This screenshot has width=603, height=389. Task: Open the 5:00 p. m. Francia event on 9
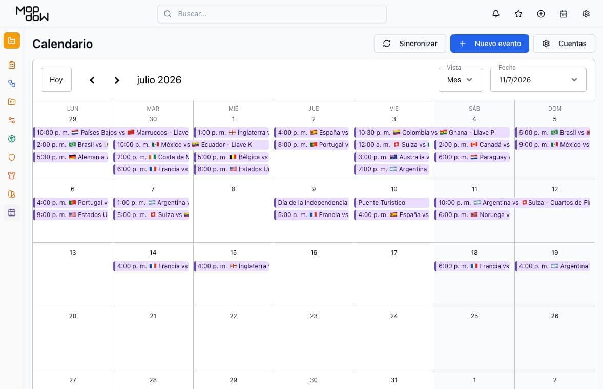click(311, 214)
